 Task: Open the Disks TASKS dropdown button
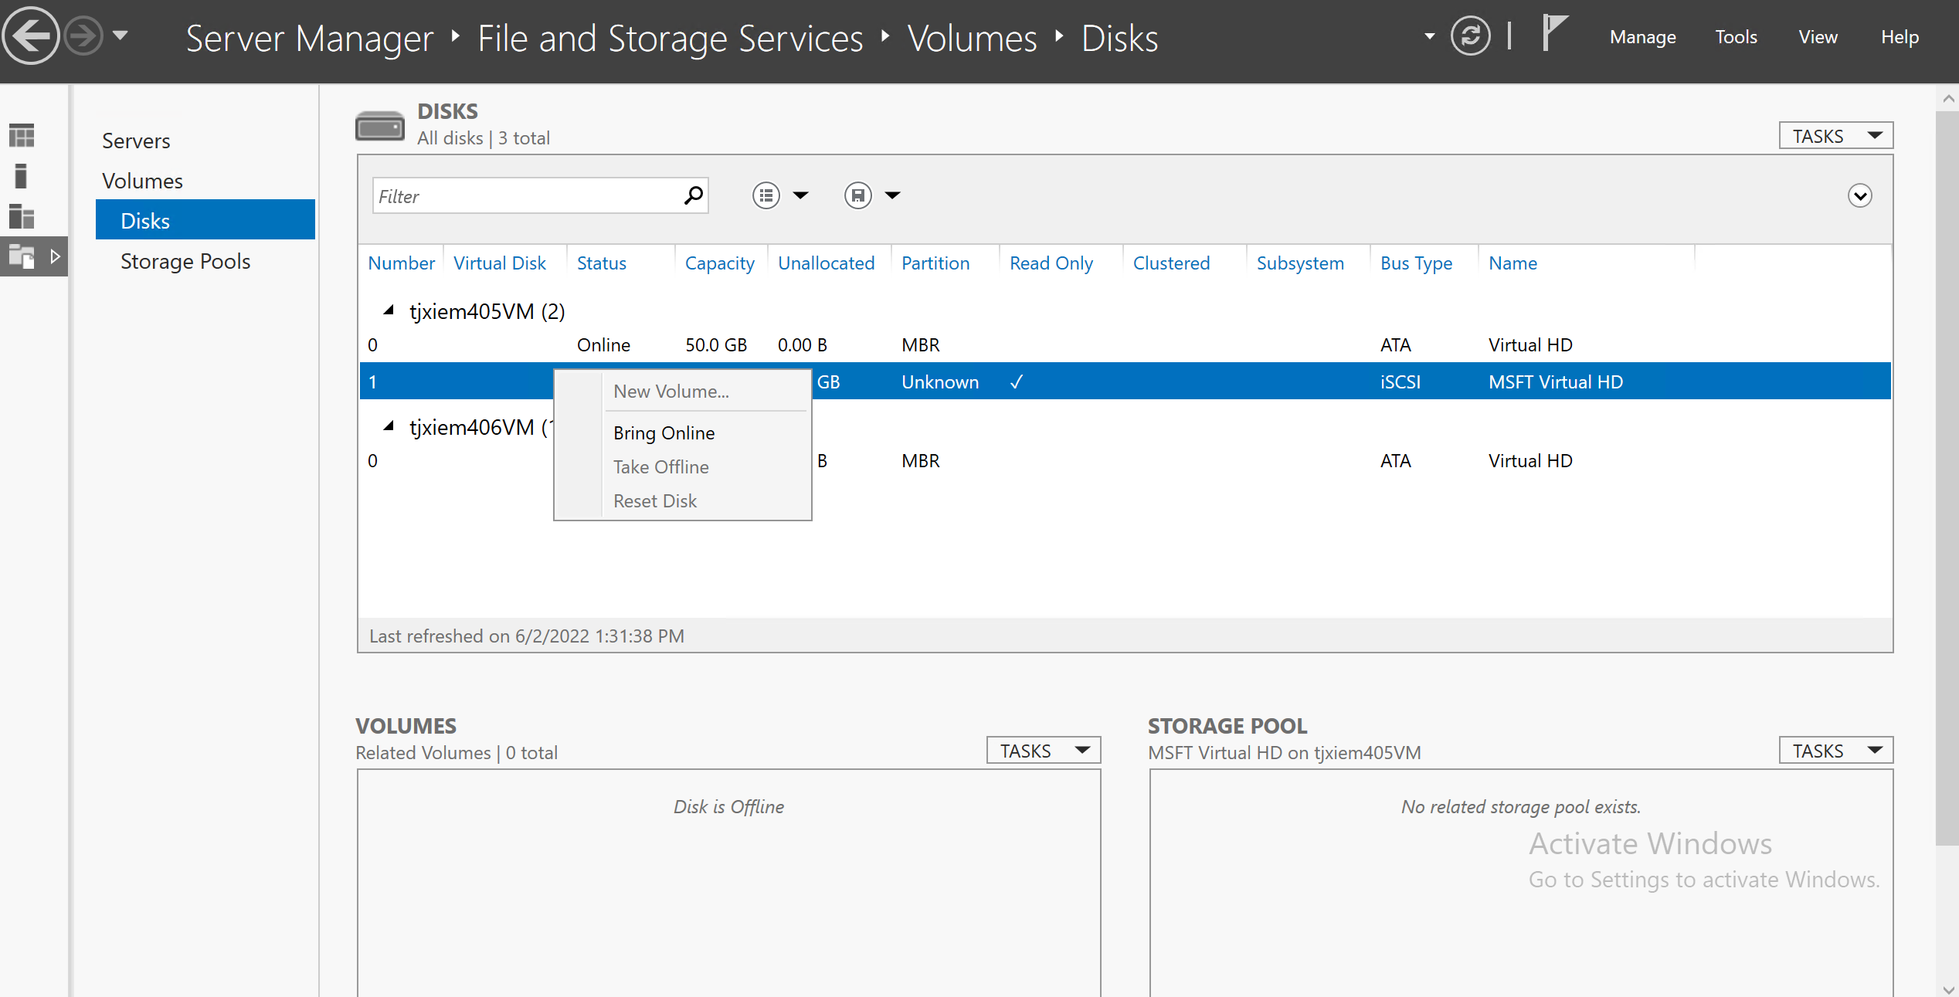pyautogui.click(x=1835, y=136)
